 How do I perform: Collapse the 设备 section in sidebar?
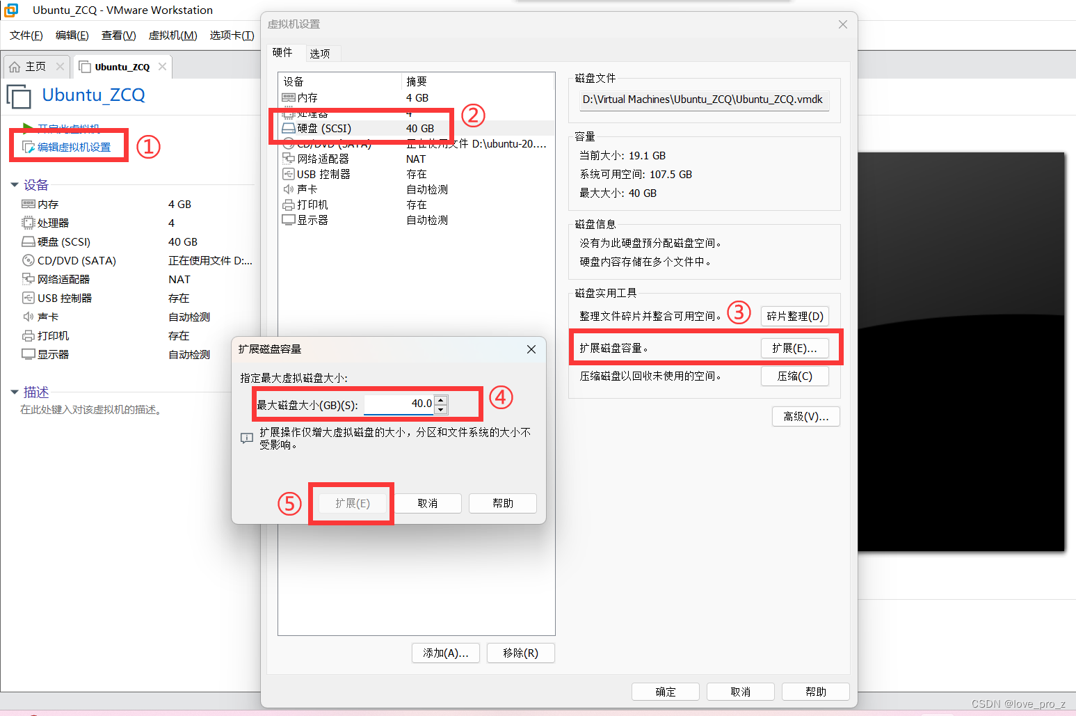[x=16, y=184]
